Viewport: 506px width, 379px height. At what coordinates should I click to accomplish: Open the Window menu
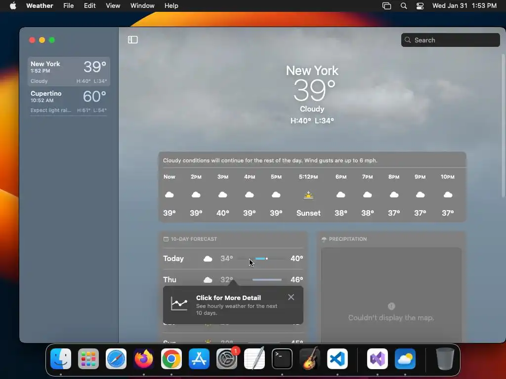142,6
